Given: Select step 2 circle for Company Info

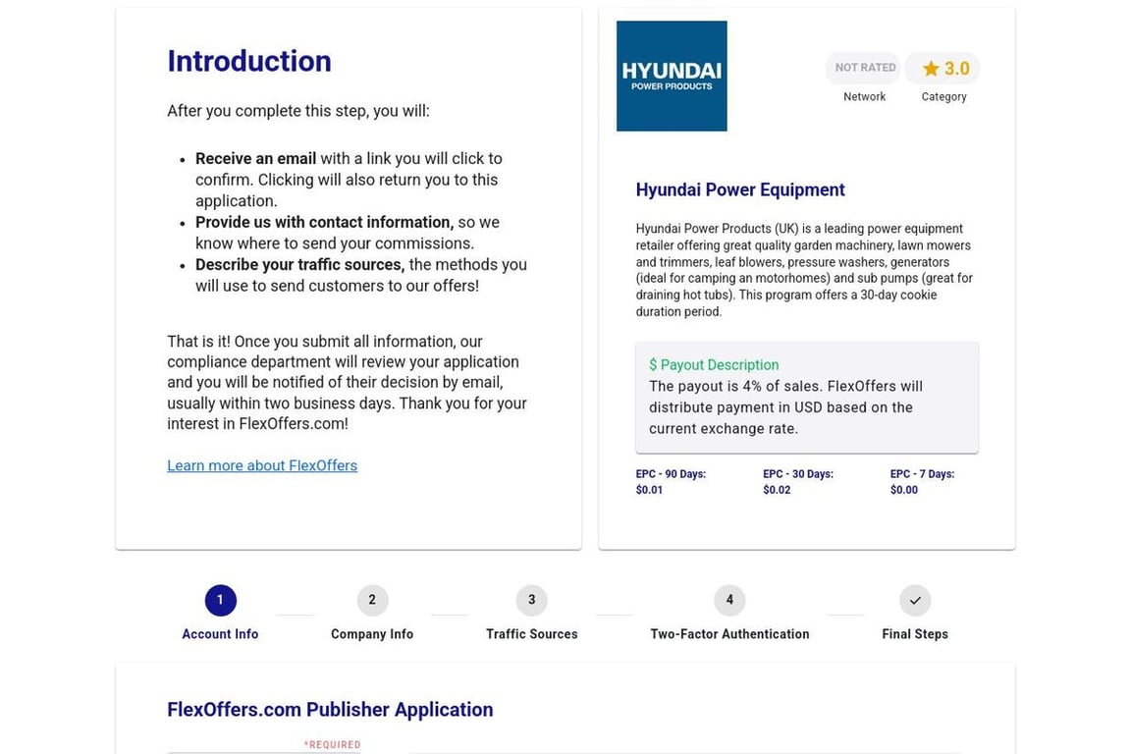Looking at the screenshot, I should (372, 600).
